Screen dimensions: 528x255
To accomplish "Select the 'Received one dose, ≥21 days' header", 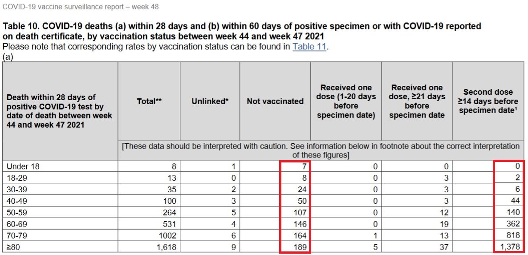I will (x=417, y=101).
